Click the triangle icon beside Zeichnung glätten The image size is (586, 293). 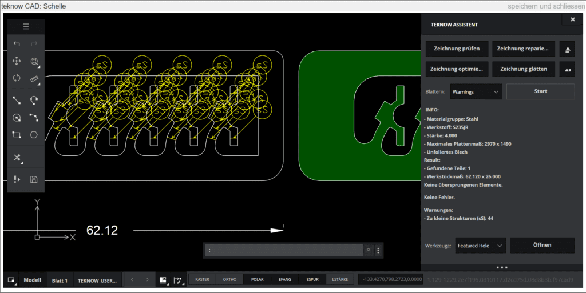(x=567, y=69)
